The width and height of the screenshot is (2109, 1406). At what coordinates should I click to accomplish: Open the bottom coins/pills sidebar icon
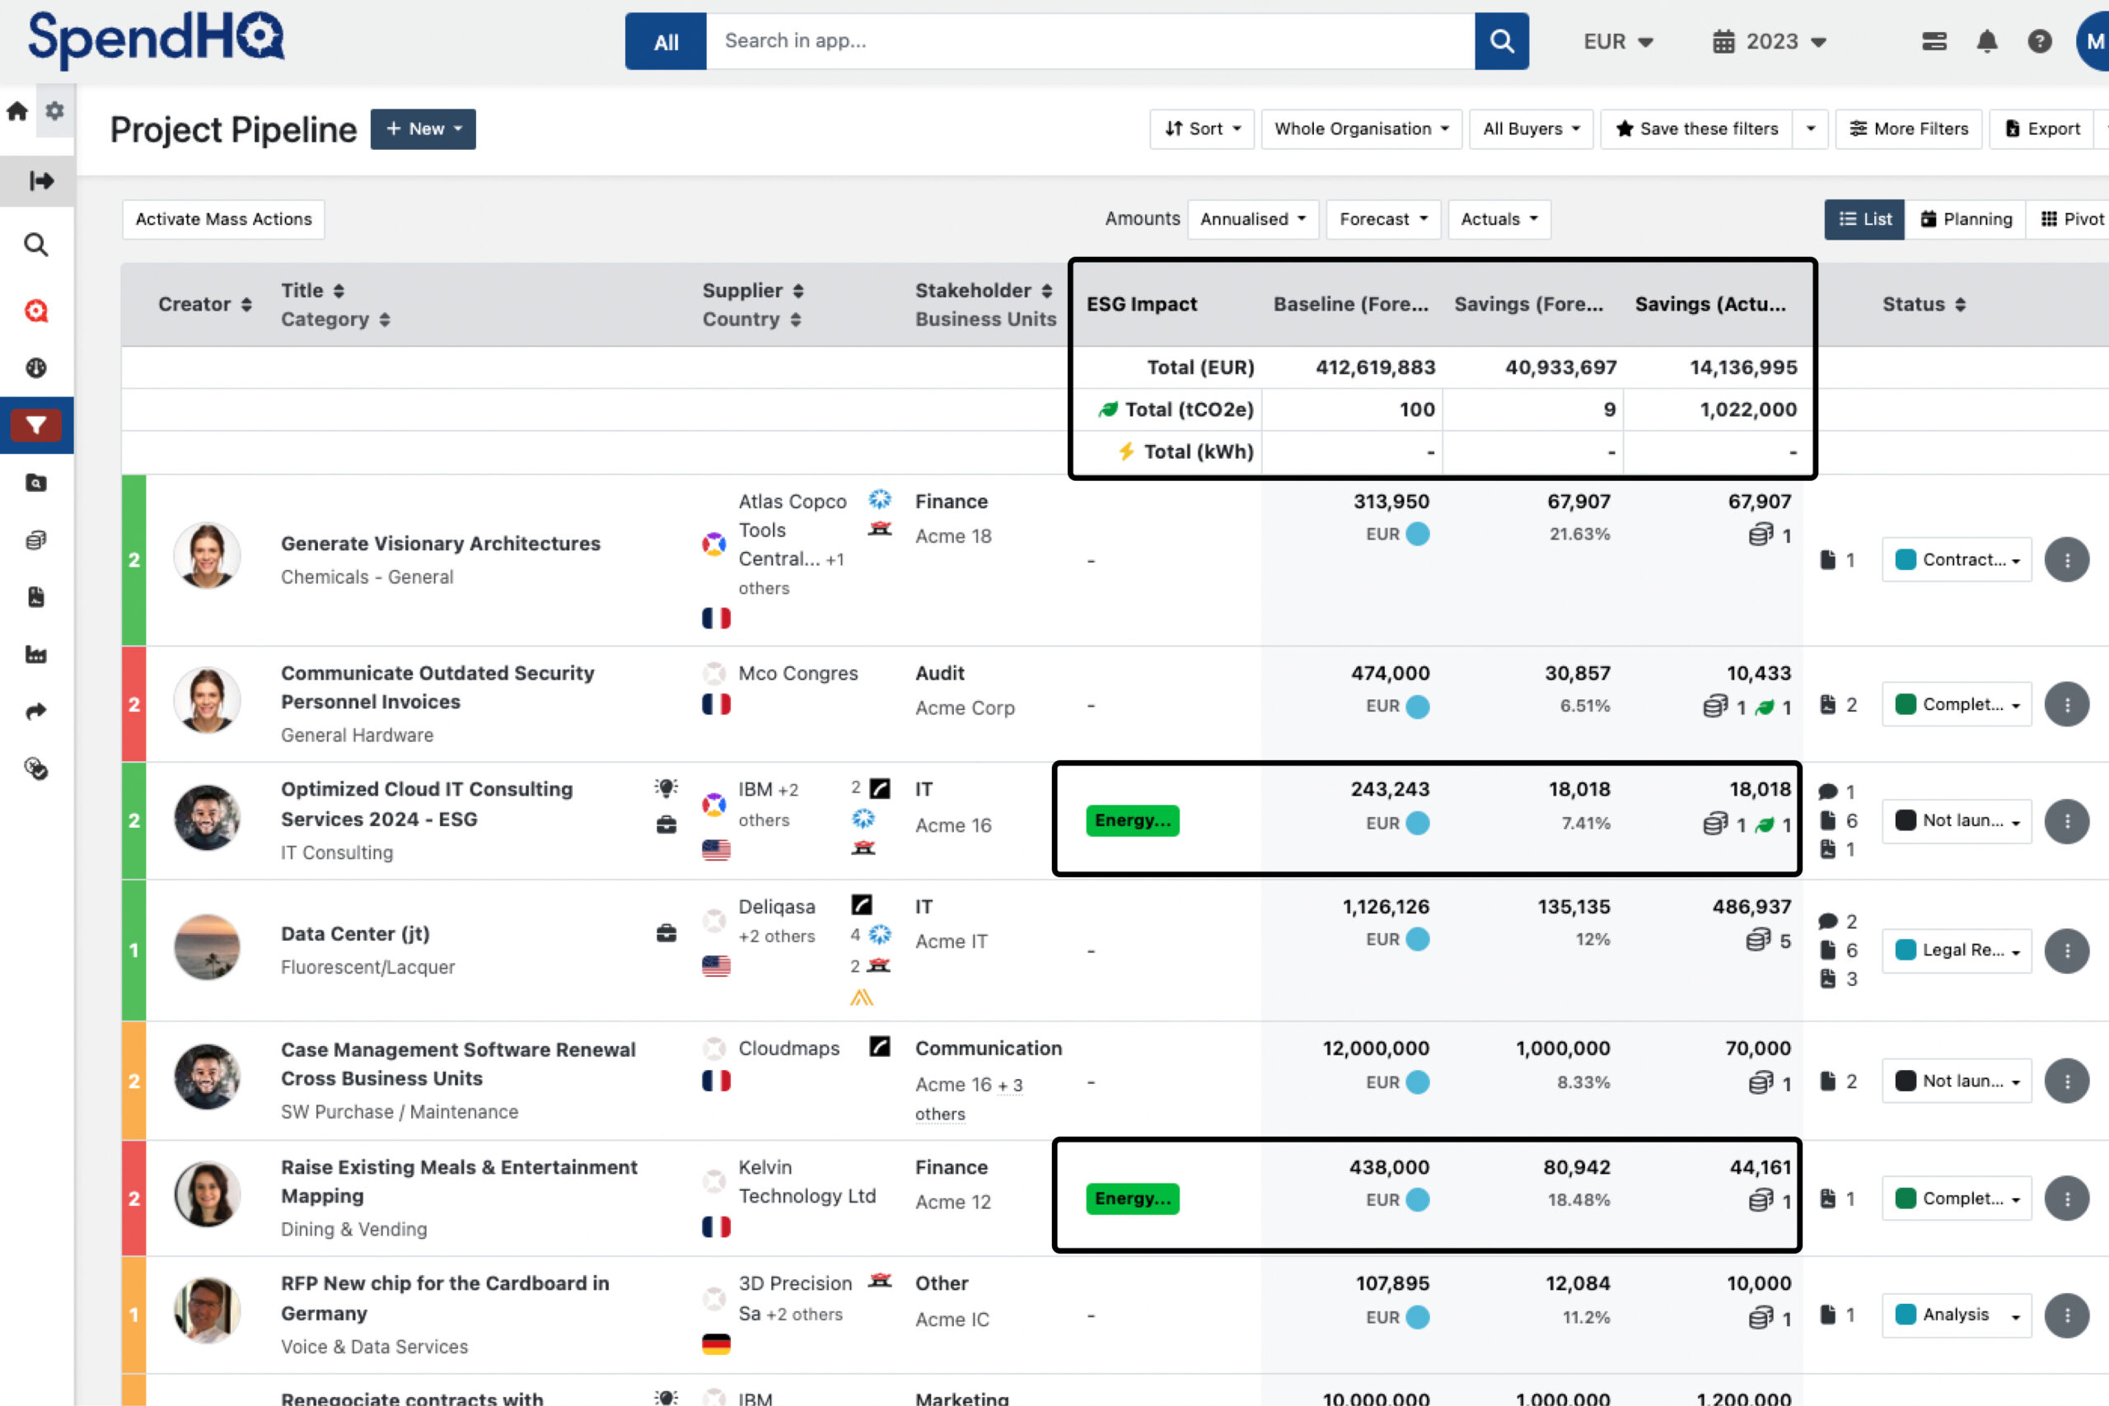point(36,768)
